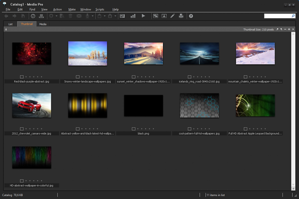
Task: Open the Scripts menu
Action: coord(100,9)
